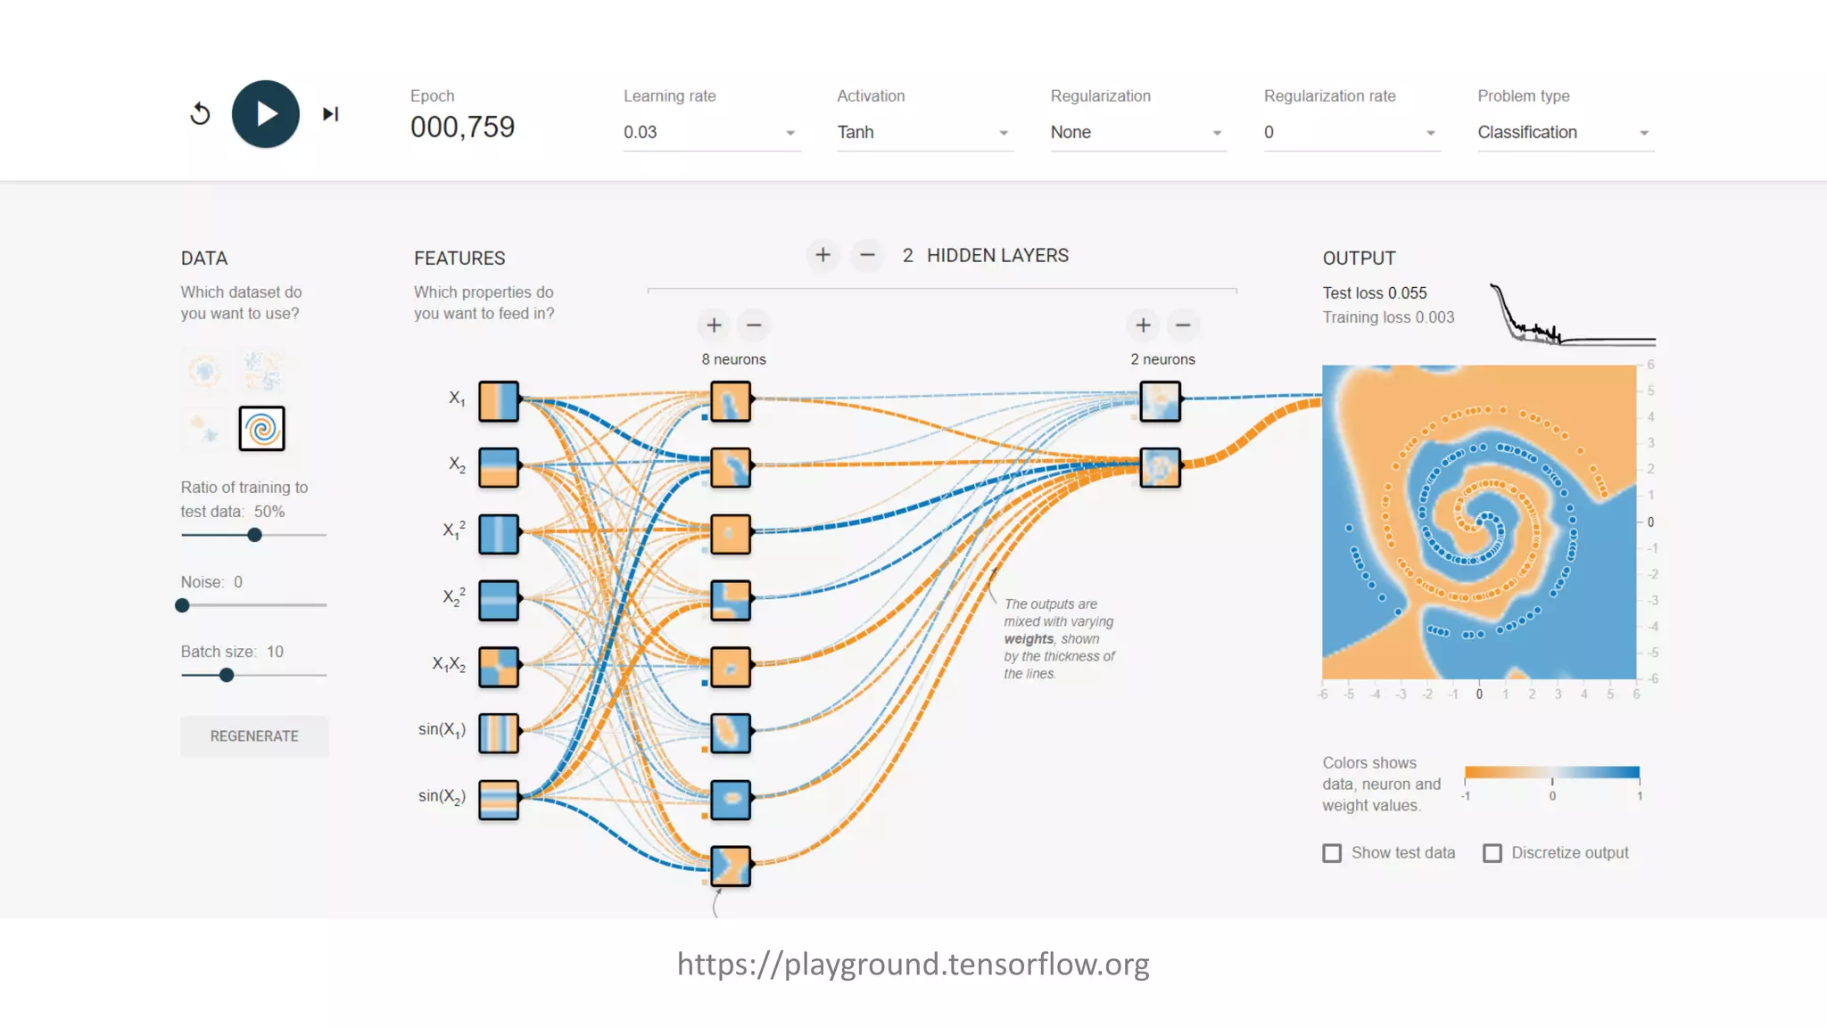The image size is (1827, 1027).
Task: Add a hidden layer with plus icon
Action: [823, 256]
